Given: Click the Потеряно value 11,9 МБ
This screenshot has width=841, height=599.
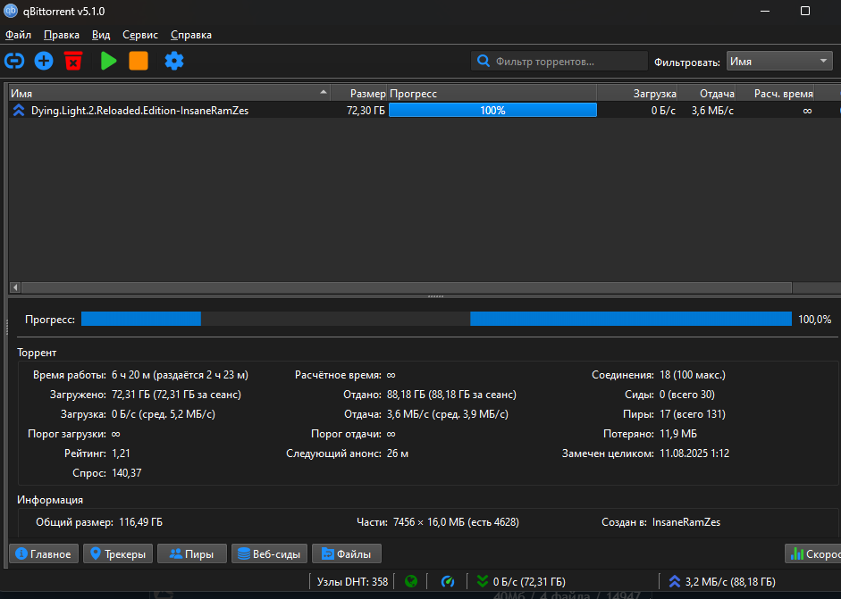Looking at the screenshot, I should 678,434.
